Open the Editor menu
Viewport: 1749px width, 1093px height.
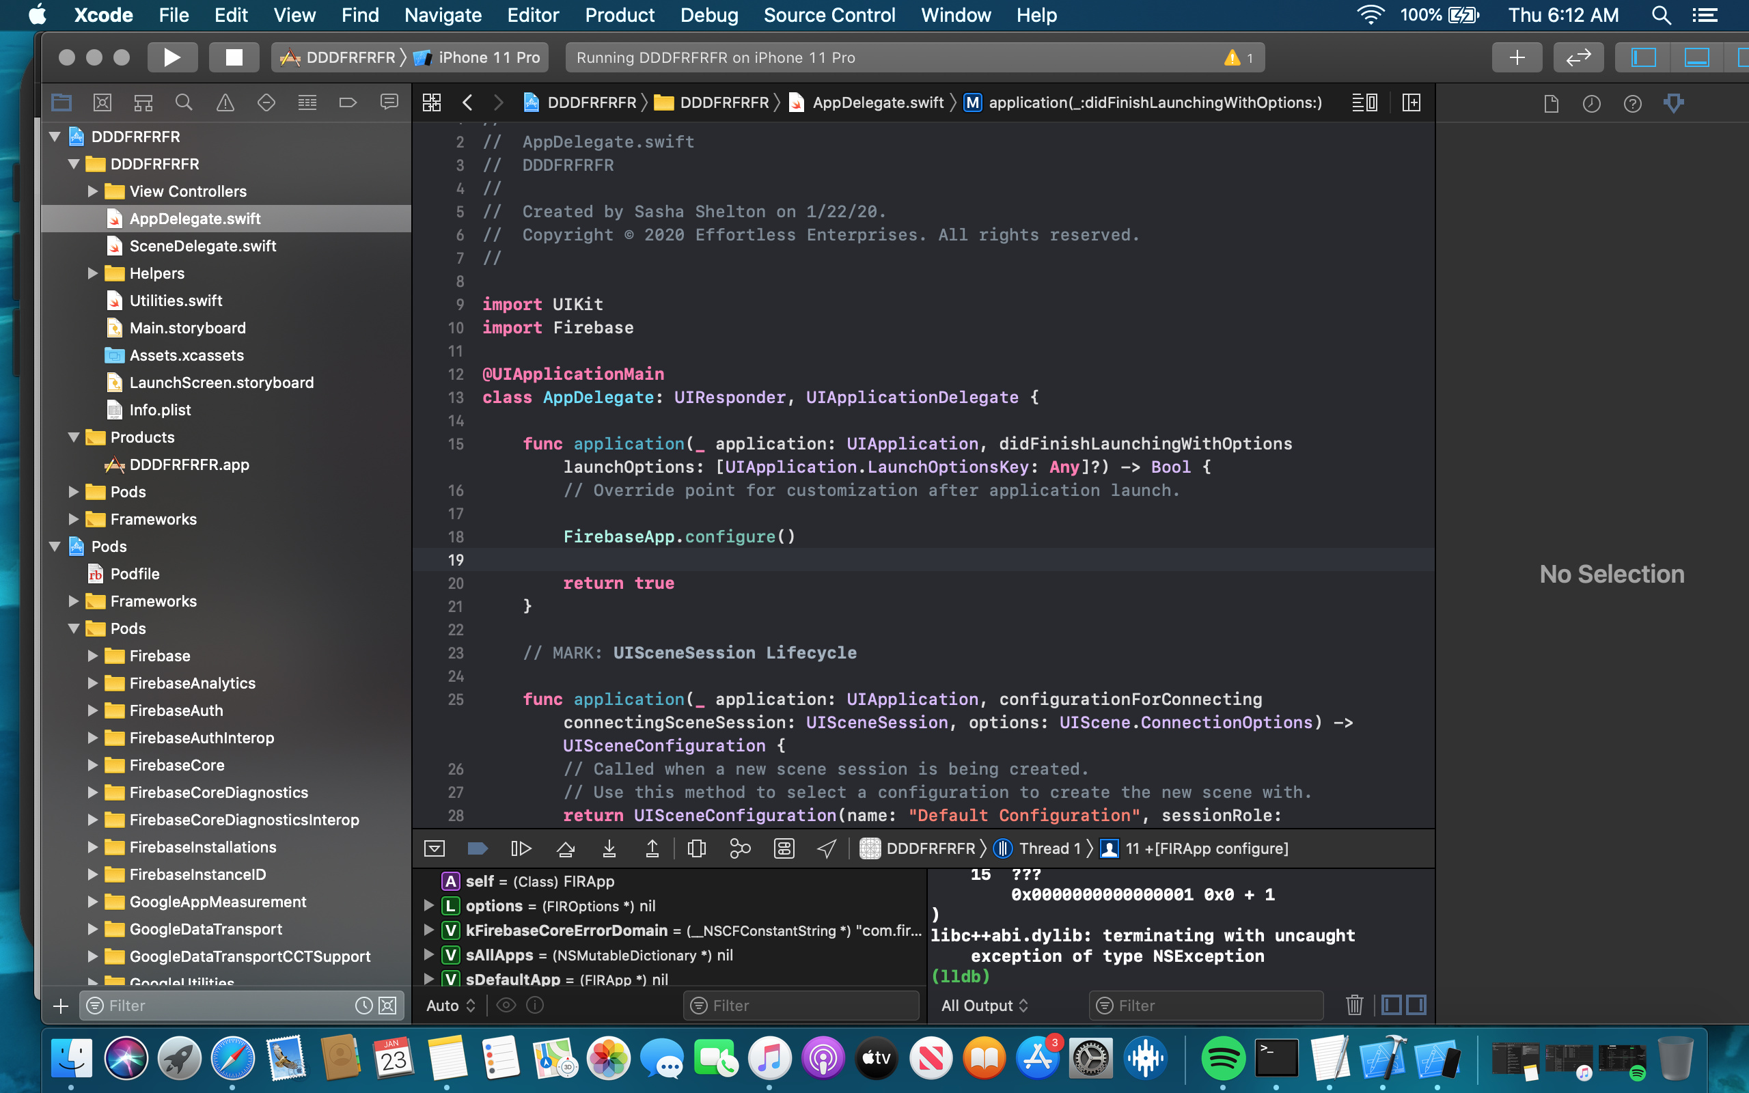tap(533, 15)
